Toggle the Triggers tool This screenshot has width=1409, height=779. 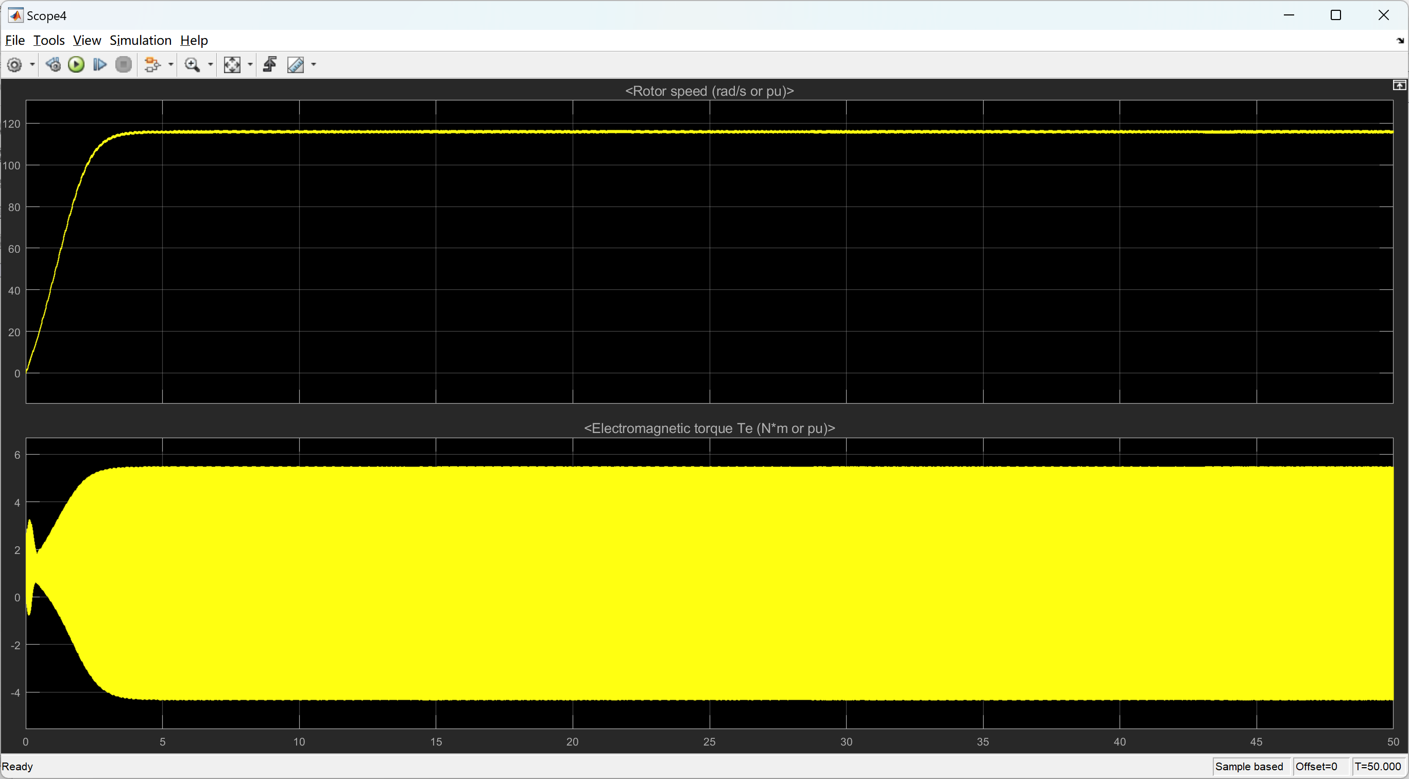click(270, 65)
